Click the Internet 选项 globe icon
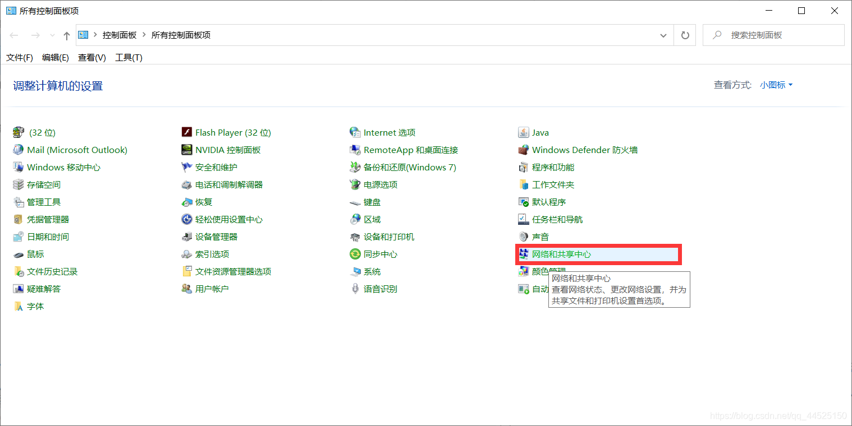The height and width of the screenshot is (426, 852). (x=355, y=132)
